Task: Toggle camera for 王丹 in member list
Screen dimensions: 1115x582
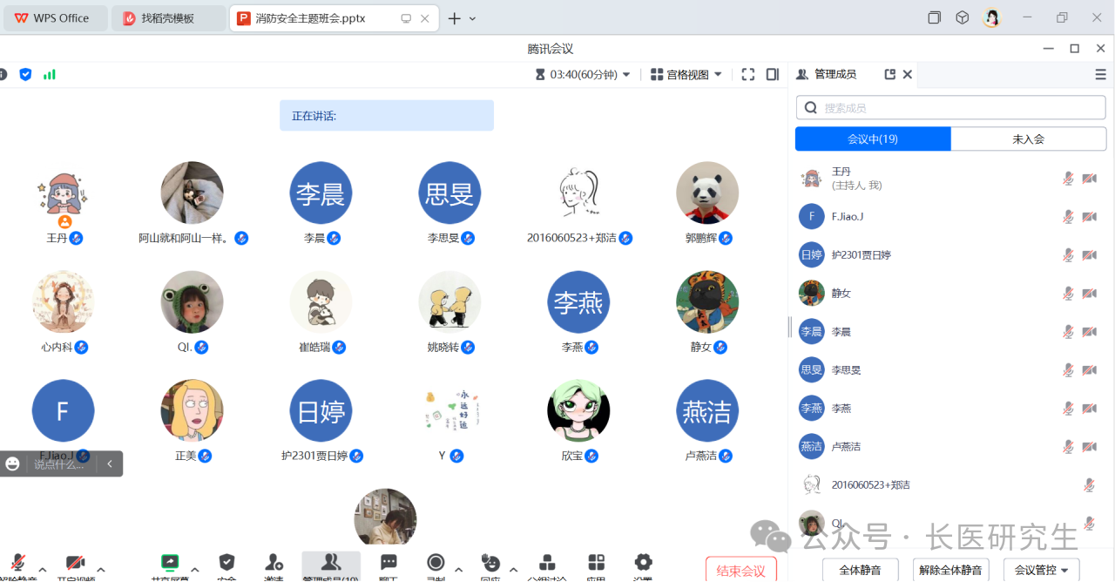Action: pyautogui.click(x=1089, y=179)
